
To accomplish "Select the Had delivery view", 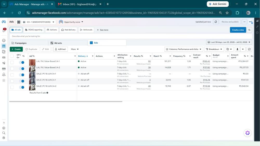I will [68, 30].
